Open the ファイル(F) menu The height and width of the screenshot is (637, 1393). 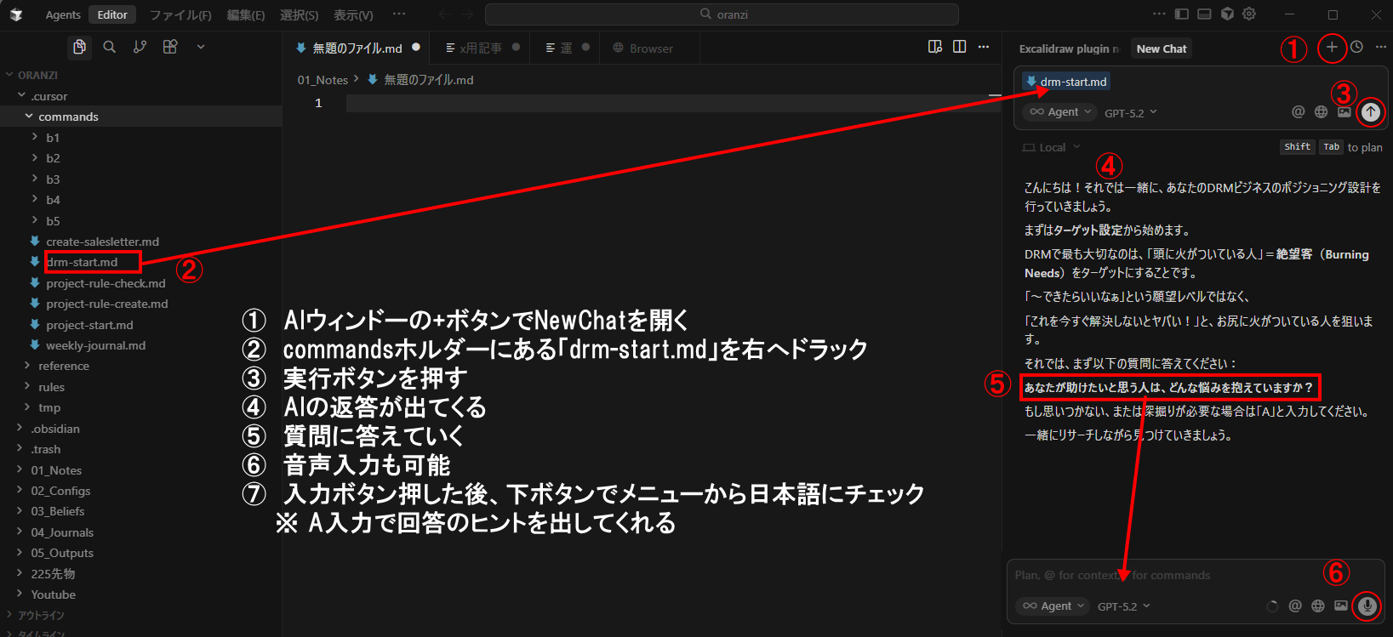pyautogui.click(x=180, y=14)
